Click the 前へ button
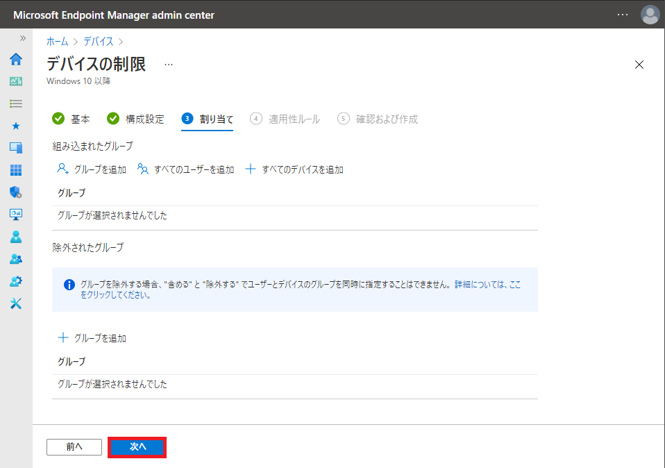Screen dimensions: 665x468 pos(74,446)
